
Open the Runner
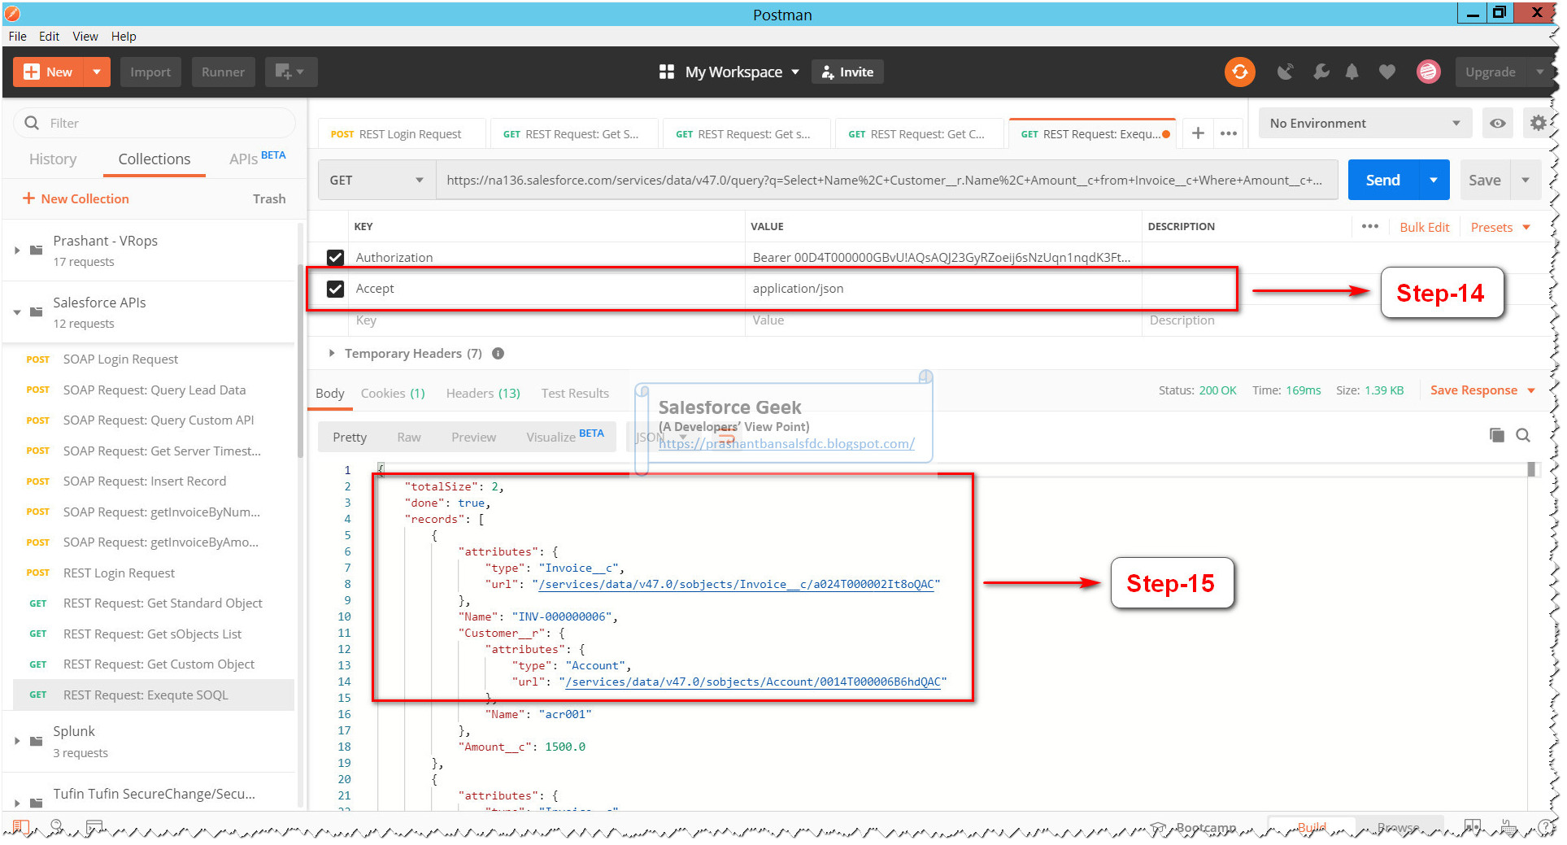[223, 72]
